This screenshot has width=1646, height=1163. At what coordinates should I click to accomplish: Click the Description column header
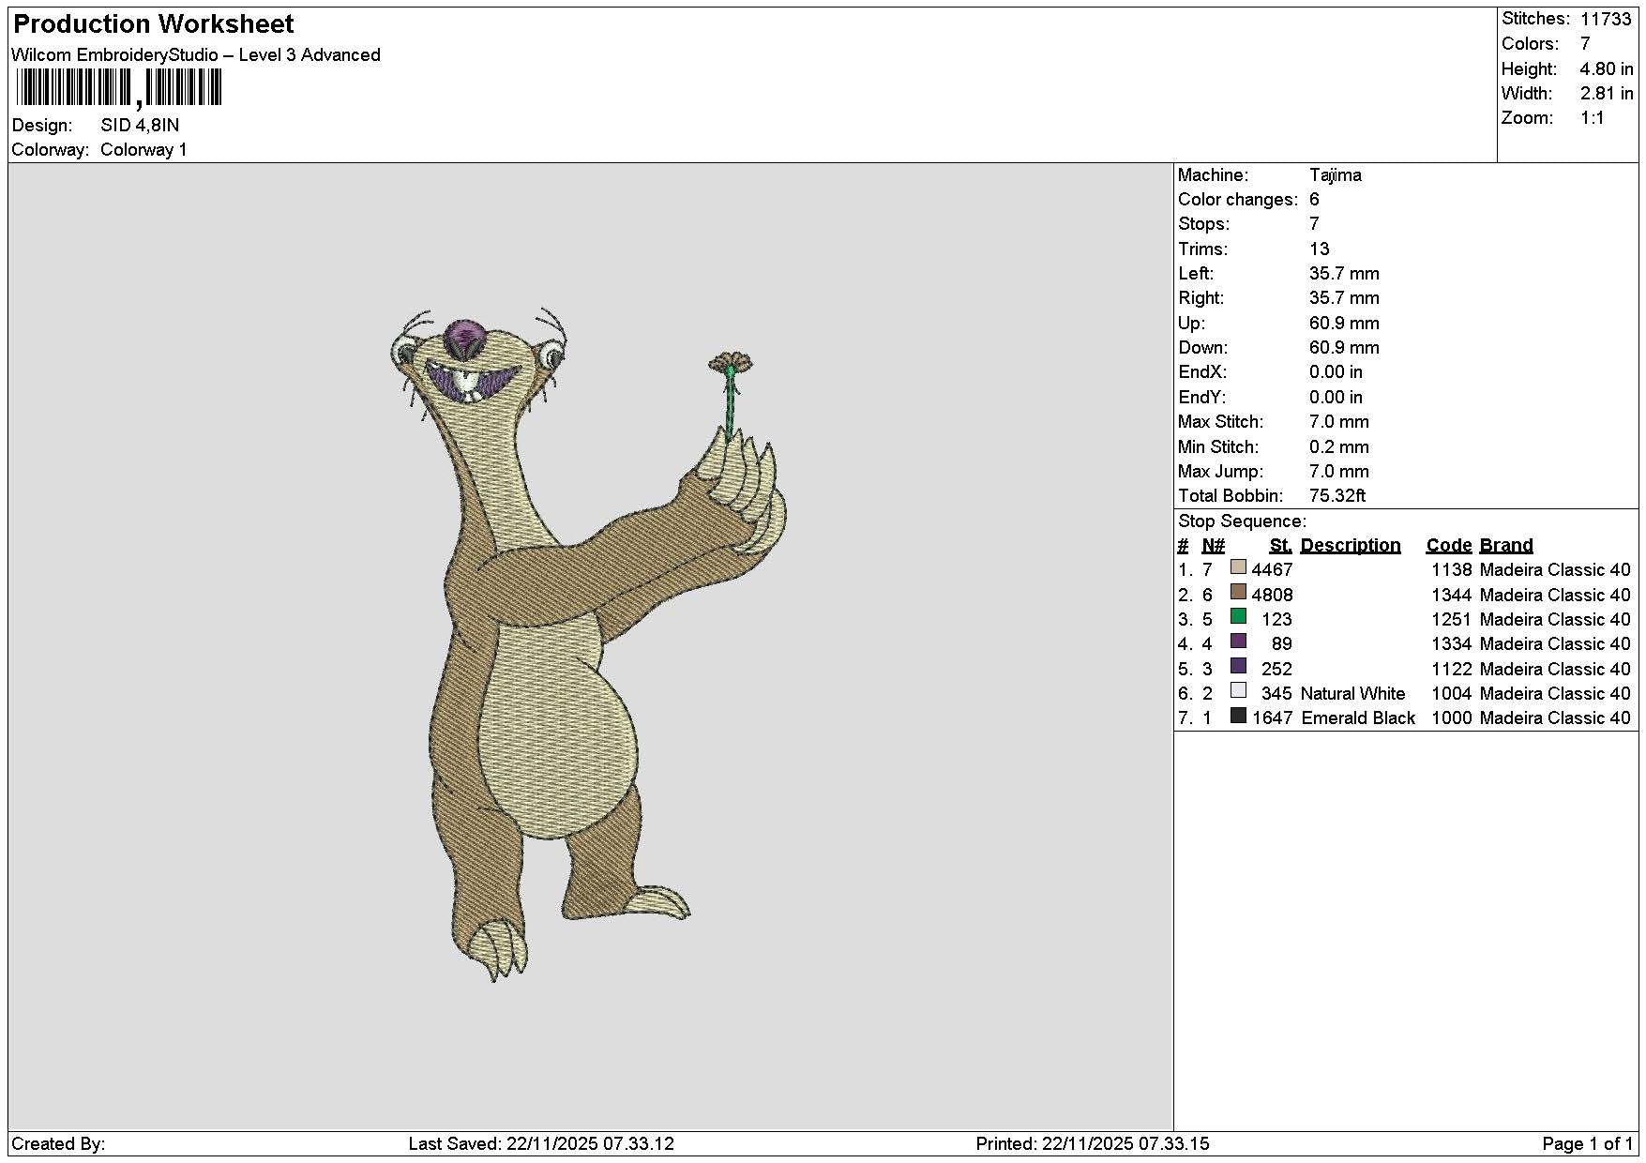[x=1350, y=545]
